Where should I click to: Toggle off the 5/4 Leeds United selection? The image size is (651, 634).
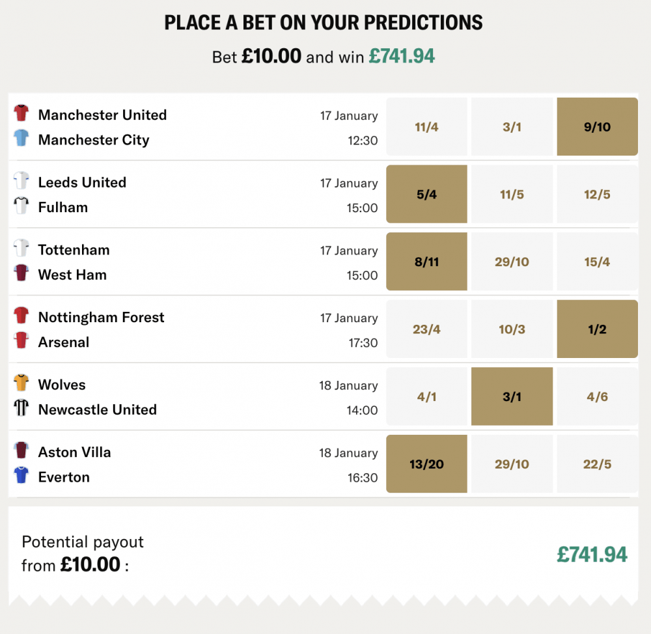(x=426, y=193)
